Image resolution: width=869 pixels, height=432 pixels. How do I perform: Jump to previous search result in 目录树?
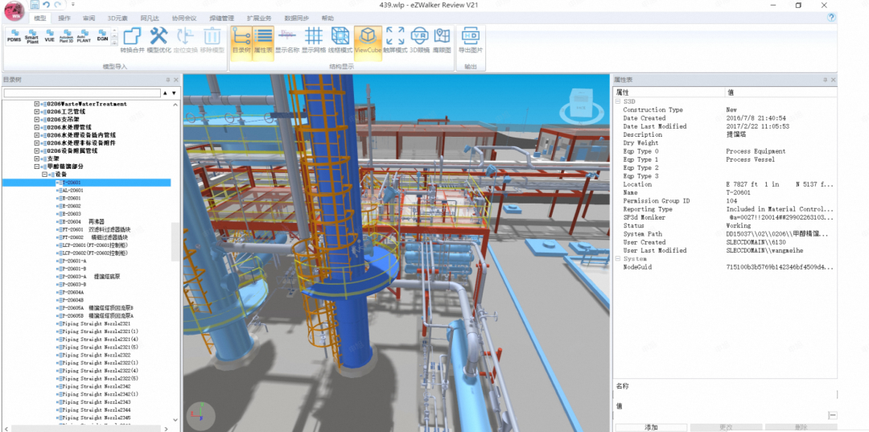pyautogui.click(x=165, y=93)
